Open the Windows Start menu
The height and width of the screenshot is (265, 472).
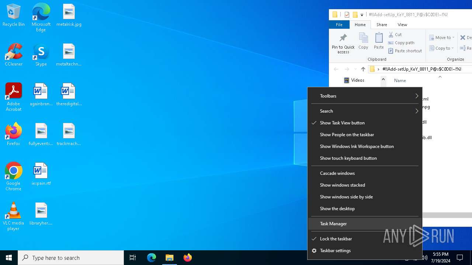pyautogui.click(x=9, y=258)
